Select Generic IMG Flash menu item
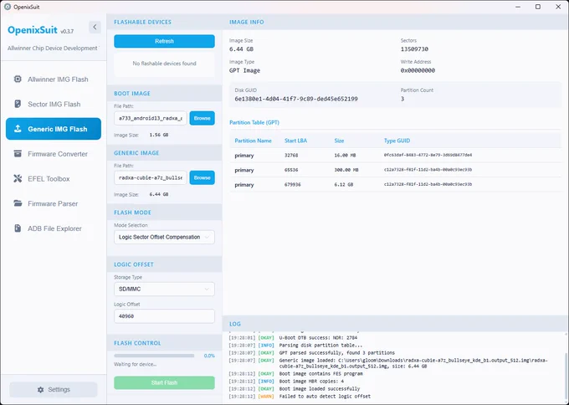Image resolution: width=569 pixels, height=405 pixels. [54, 129]
